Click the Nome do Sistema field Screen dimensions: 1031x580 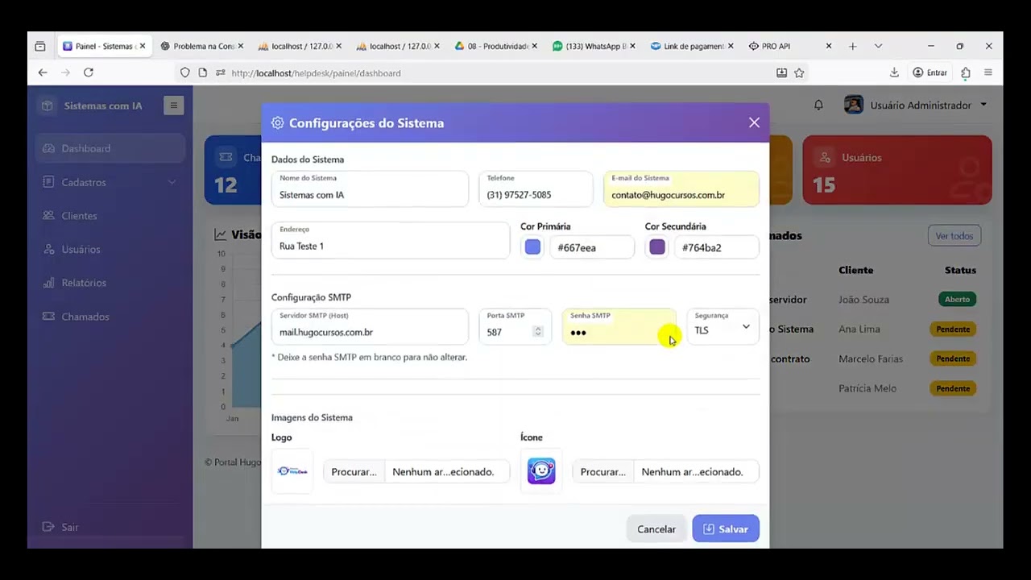(x=370, y=188)
